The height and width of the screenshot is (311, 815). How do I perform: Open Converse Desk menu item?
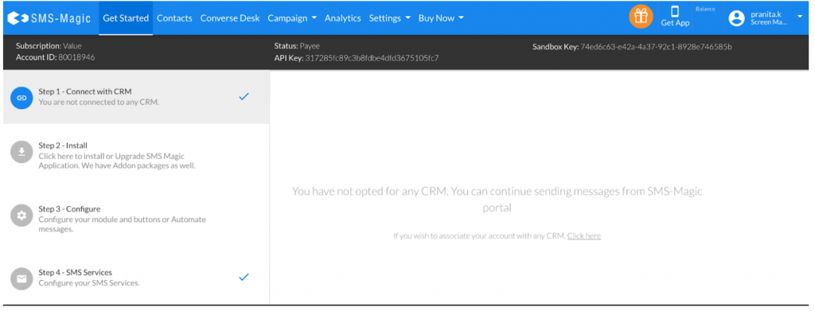(230, 18)
